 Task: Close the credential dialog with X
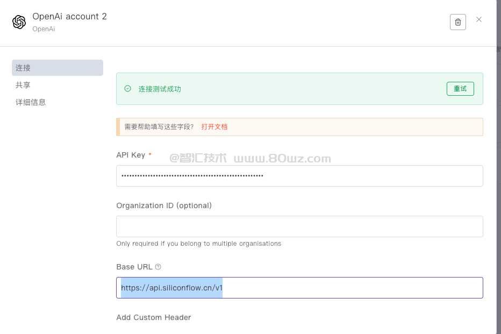point(479,20)
